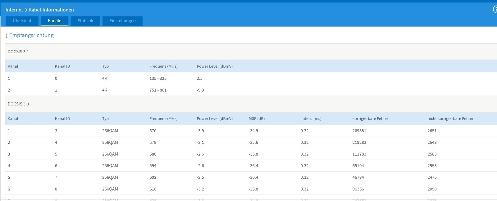The height and width of the screenshot is (201, 497).
Task: Click the Latenz (ms) column header
Action: (x=311, y=119)
